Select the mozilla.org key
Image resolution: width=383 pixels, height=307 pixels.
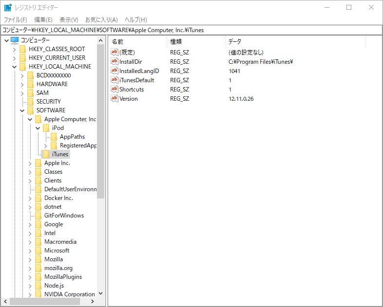point(58,268)
